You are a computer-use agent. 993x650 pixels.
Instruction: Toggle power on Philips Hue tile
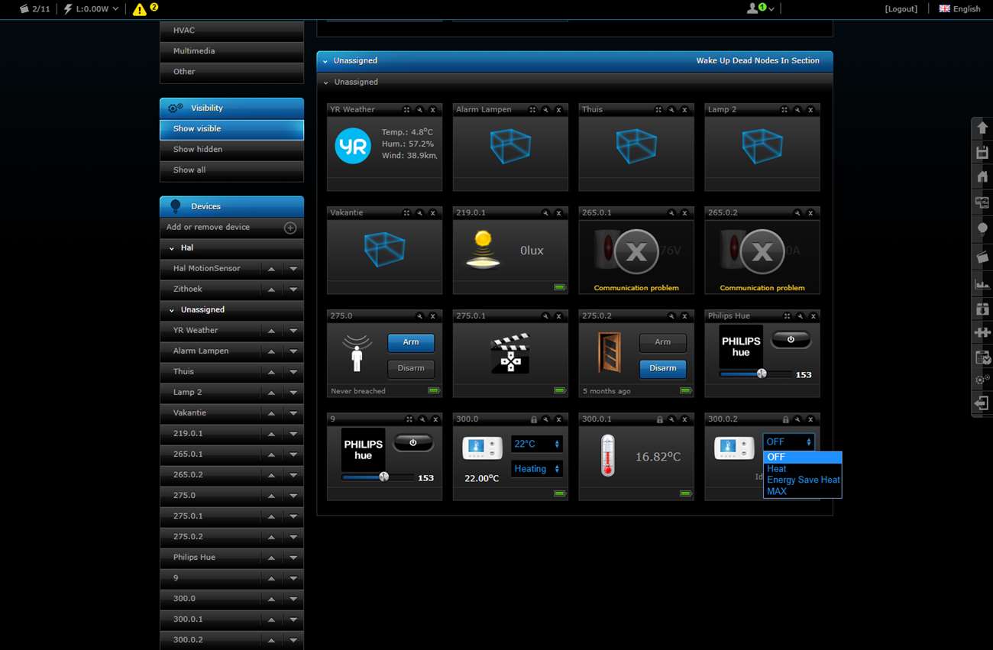791,340
